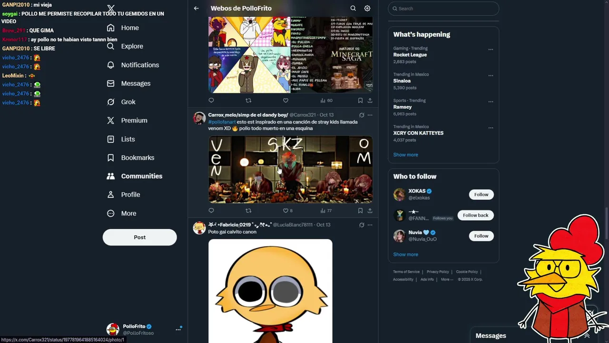The image size is (609, 343).
Task: Click Show more under What's happening
Action: coord(405,155)
